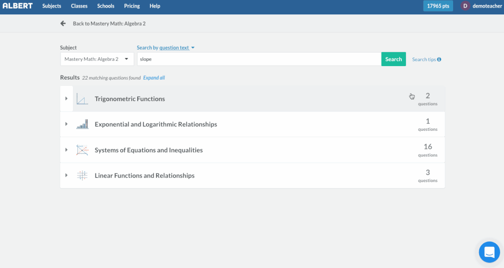
Task: Click the demoteacher avatar icon
Action: [x=465, y=6]
